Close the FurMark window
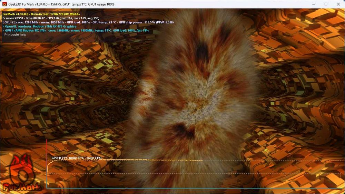This screenshot has height=194, width=345. pyautogui.click(x=338, y=4)
